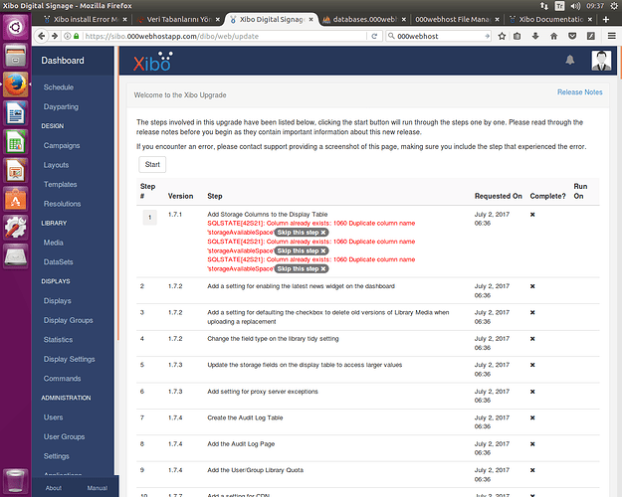The image size is (622, 497).
Task: Show bookmarks library icon in toolbar
Action: click(517, 36)
